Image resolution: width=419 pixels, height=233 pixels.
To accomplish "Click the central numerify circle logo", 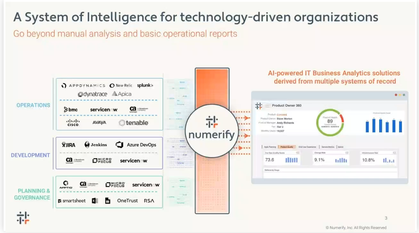I will click(212, 131).
